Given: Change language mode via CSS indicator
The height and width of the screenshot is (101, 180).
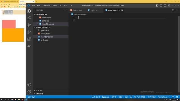Looking at the screenshot, I should click(126, 97).
